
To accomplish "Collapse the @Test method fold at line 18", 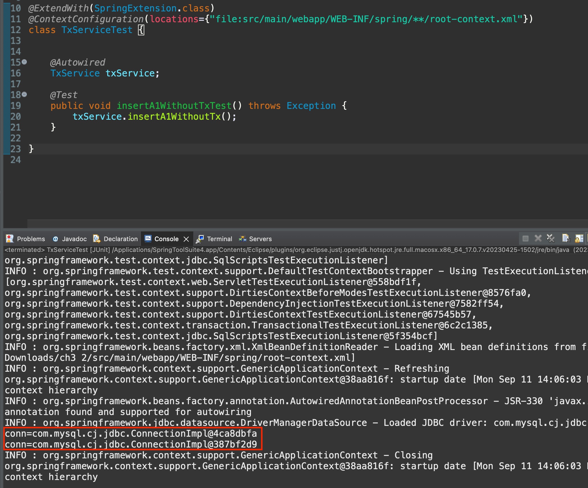I will (25, 94).
